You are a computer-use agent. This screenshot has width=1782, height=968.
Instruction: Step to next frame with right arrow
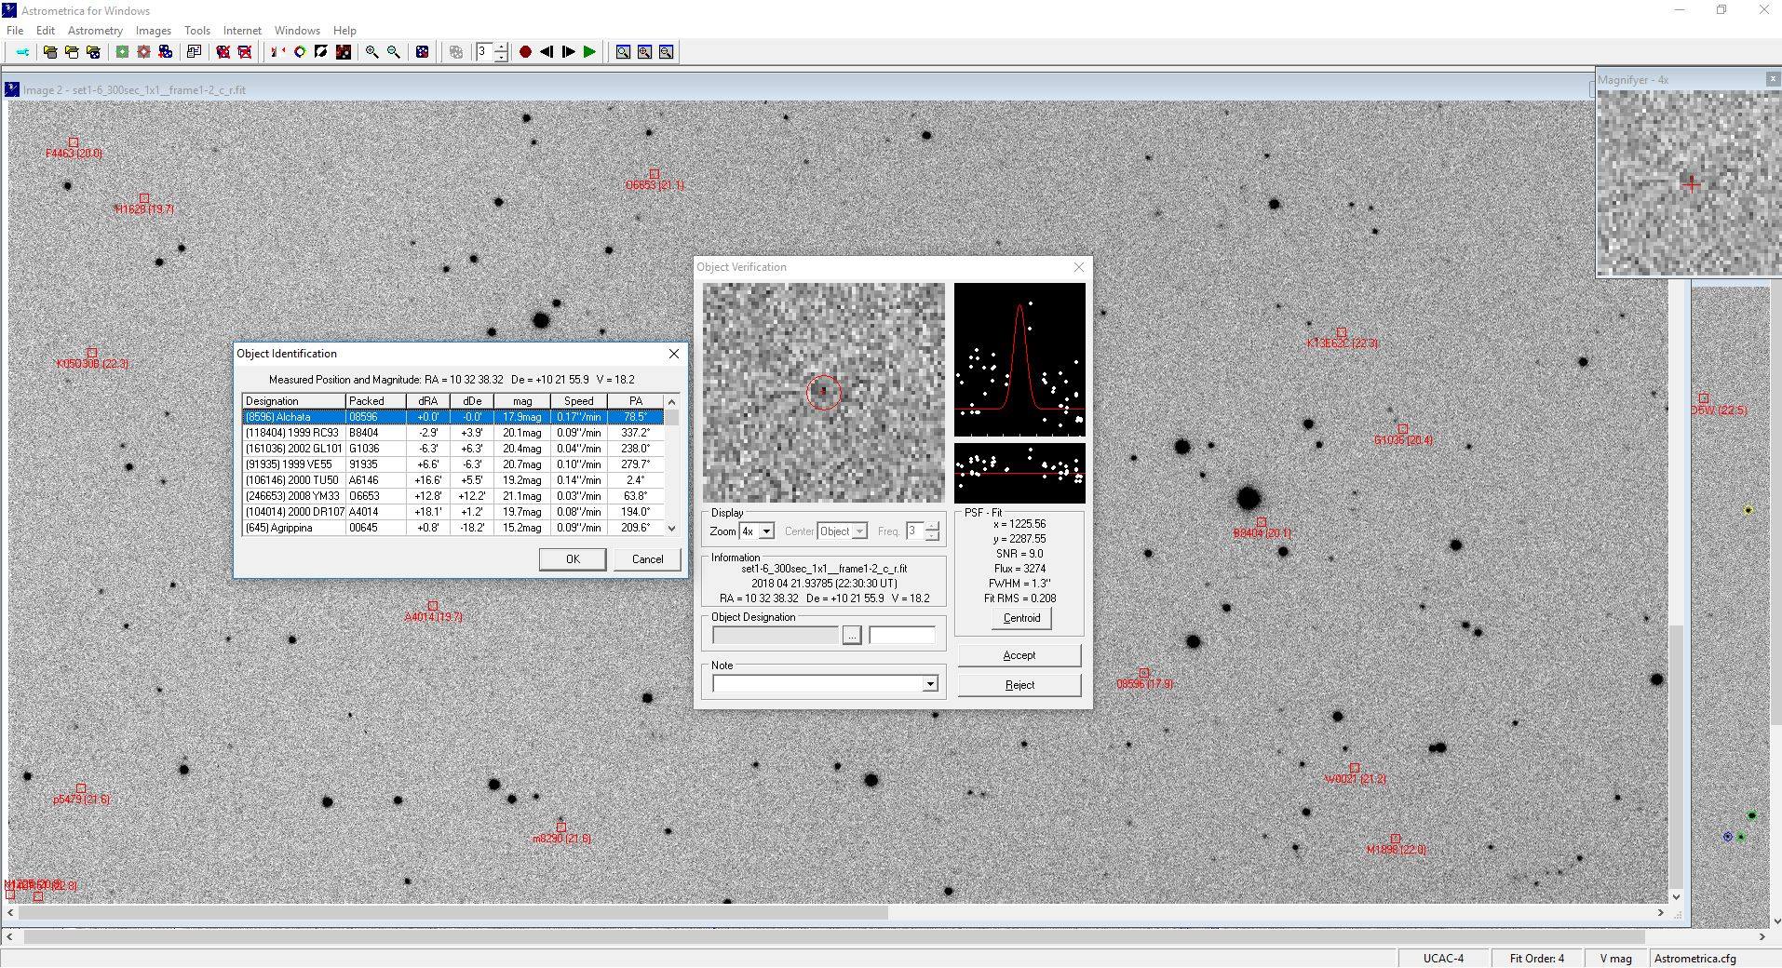pos(568,52)
